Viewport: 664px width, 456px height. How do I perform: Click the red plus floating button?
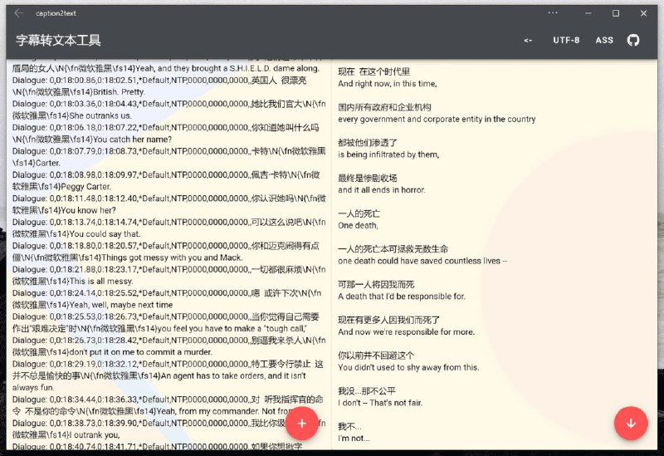(x=301, y=423)
